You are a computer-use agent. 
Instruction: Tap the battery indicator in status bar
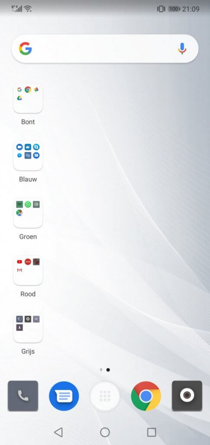(x=174, y=9)
